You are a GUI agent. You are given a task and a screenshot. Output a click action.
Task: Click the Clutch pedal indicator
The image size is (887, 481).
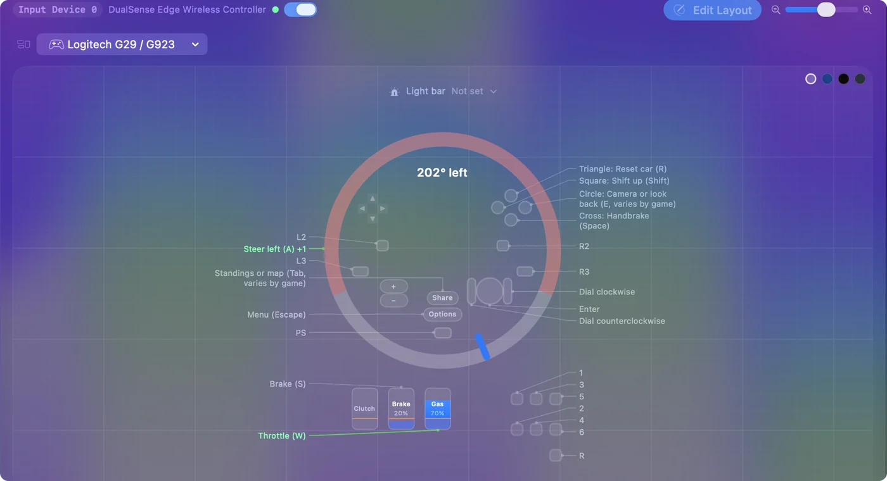click(365, 409)
